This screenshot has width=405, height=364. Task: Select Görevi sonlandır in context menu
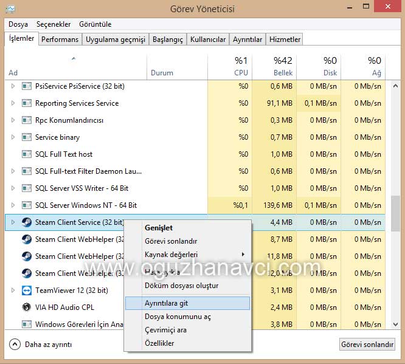(x=187, y=241)
